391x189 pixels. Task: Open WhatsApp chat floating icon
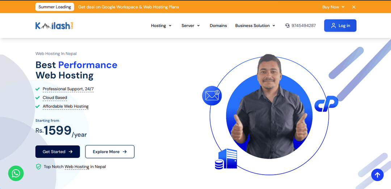[16, 173]
